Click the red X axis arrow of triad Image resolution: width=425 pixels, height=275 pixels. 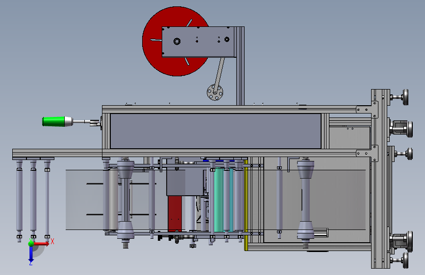click(x=42, y=244)
